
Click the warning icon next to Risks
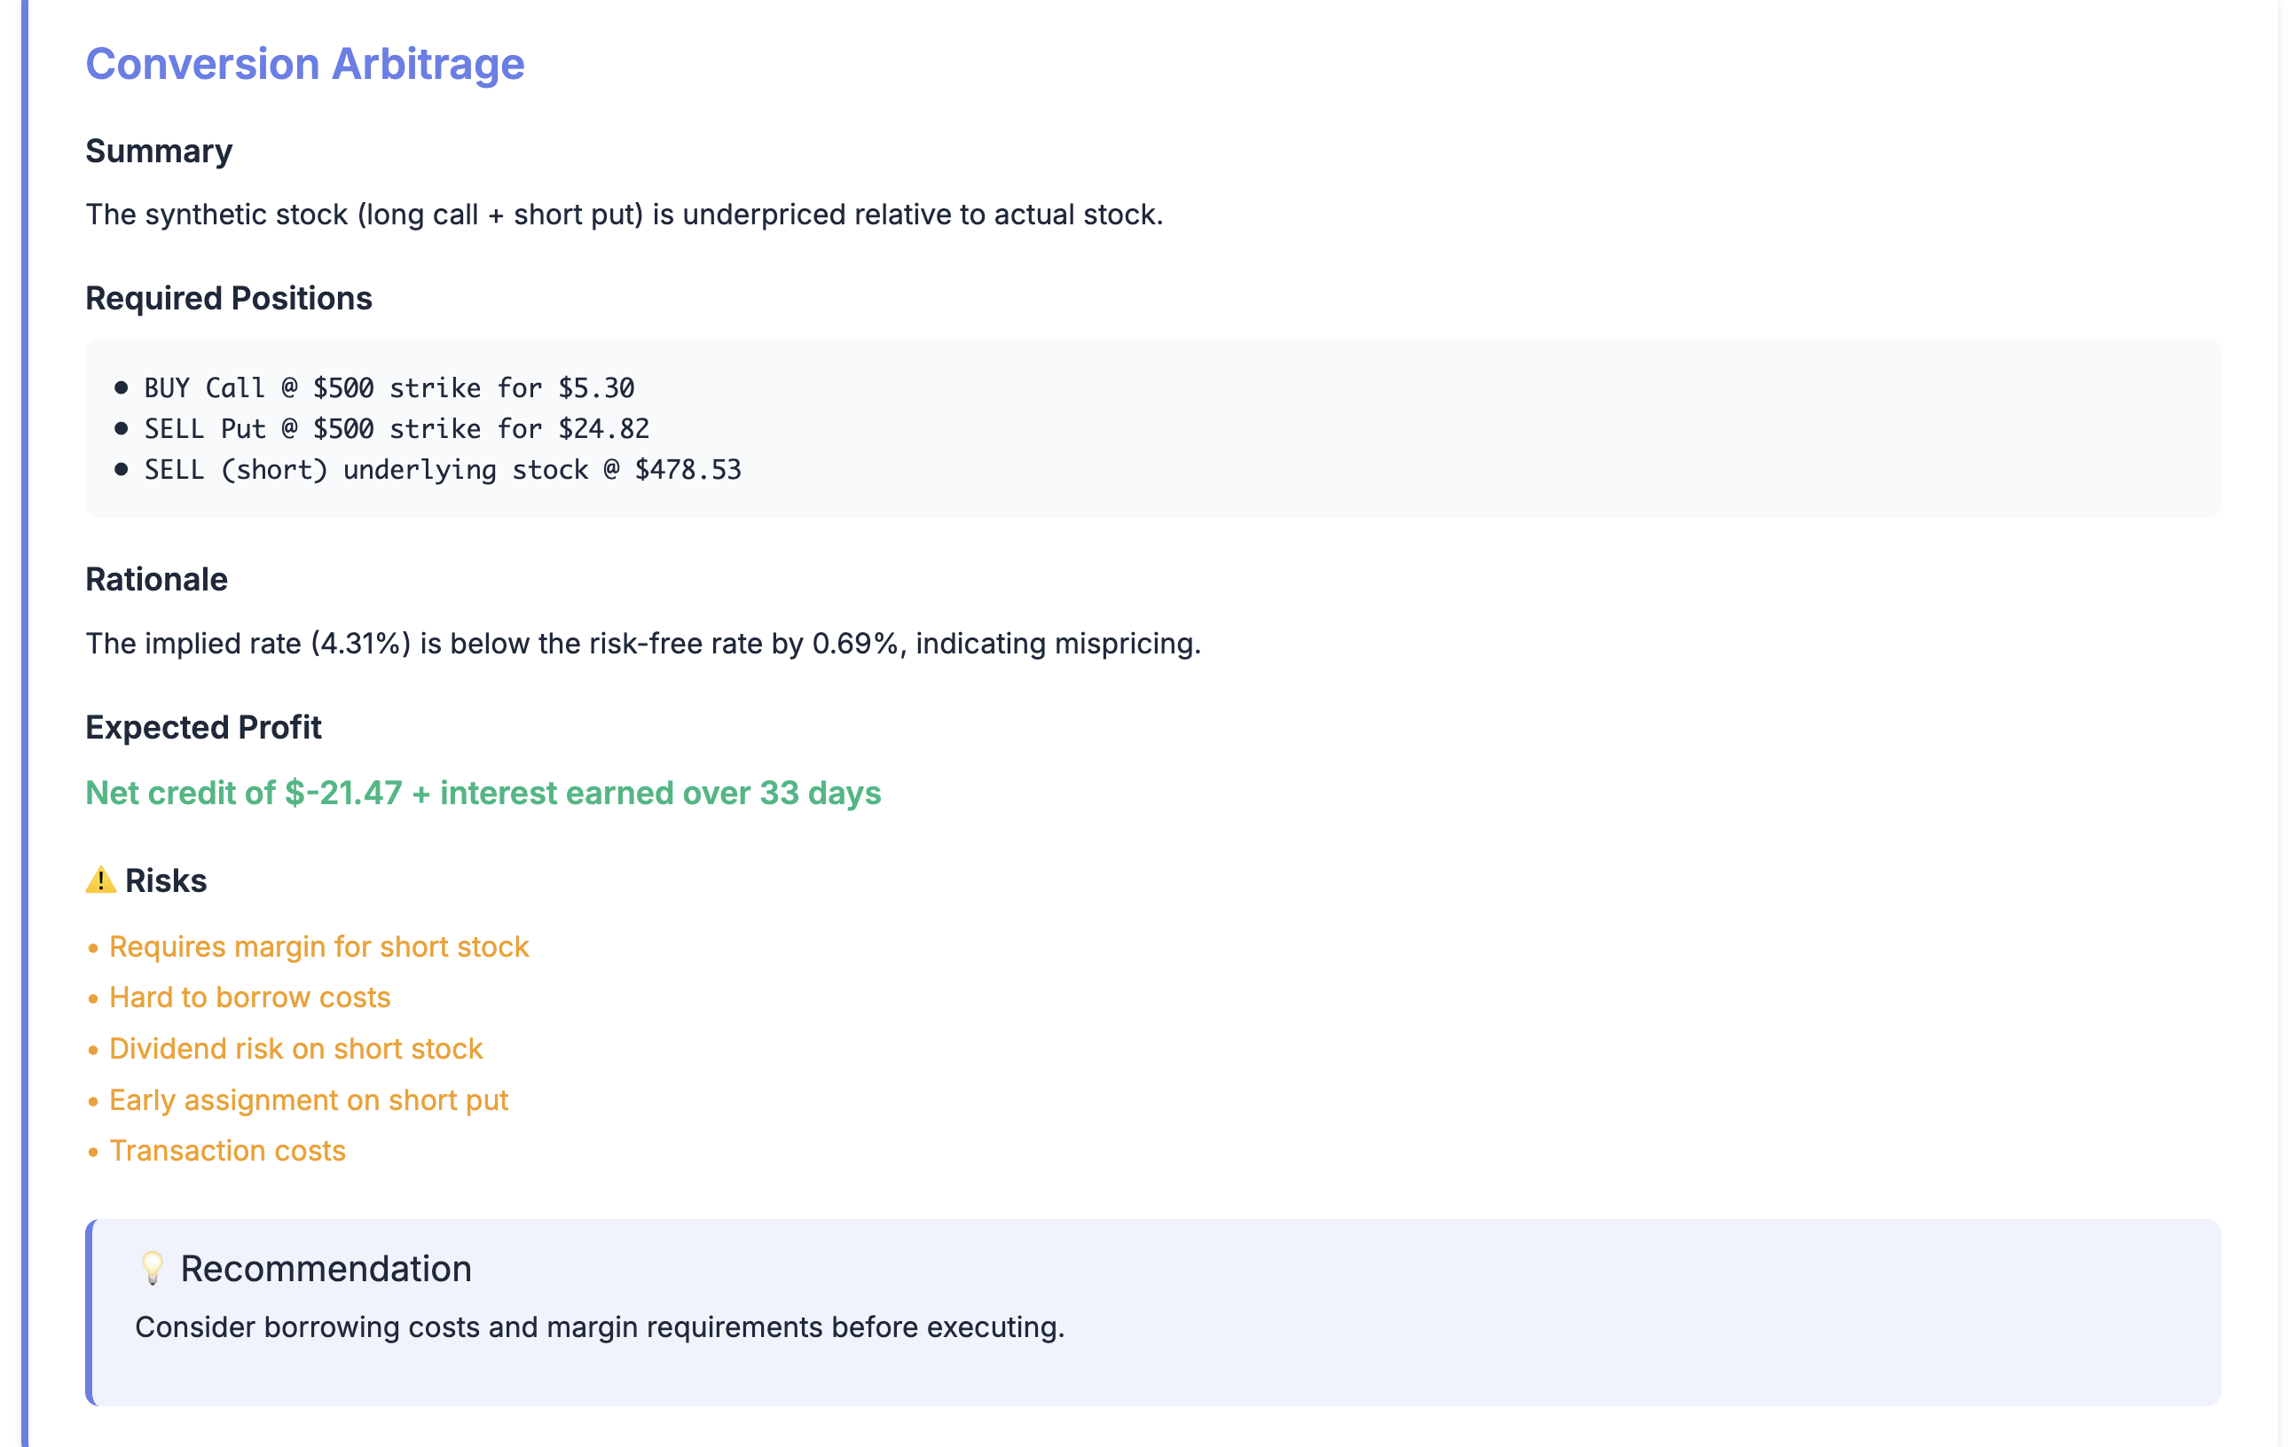point(101,880)
